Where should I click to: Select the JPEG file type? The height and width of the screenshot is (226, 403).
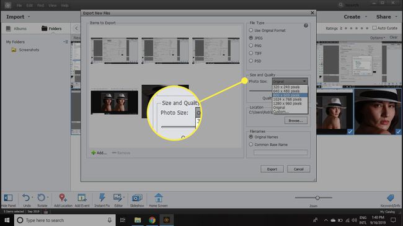[251, 38]
